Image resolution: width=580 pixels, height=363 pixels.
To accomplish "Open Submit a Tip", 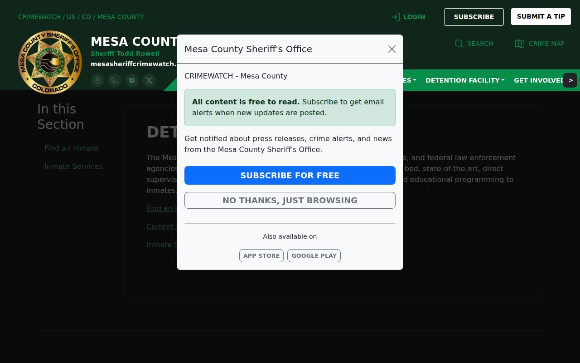I will tap(541, 16).
